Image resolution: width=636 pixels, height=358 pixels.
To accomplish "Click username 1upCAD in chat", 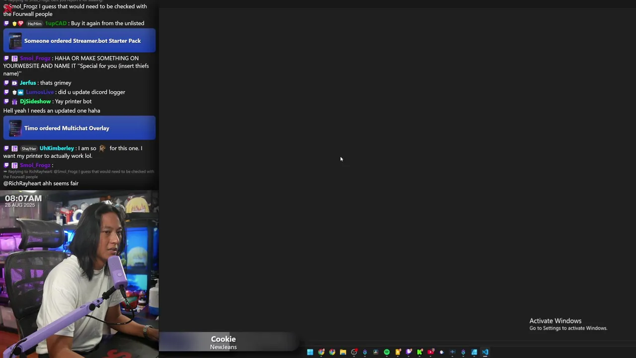I will (56, 23).
